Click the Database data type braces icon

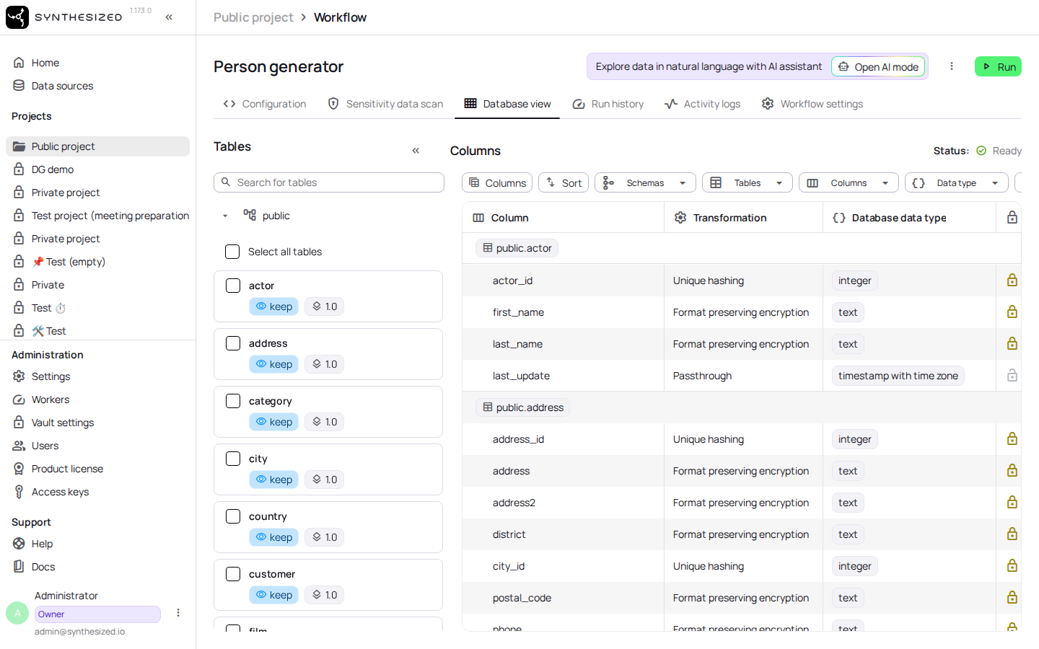(839, 218)
